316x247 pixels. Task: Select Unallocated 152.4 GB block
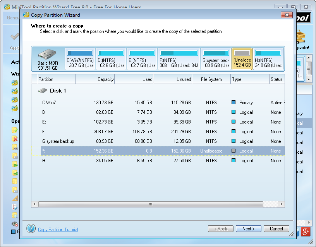[242, 59]
